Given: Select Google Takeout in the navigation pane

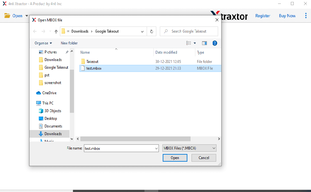Looking at the screenshot, I should pyautogui.click(x=56, y=67).
